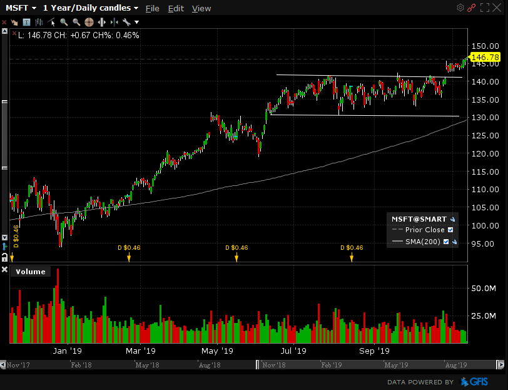
Task: Toggle the Prior Close checkbox
Action: (x=450, y=230)
